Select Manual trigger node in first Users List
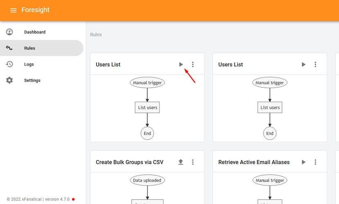 pos(147,82)
